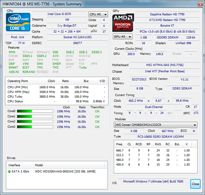Click the AES-NI feature label

coord(14,72)
